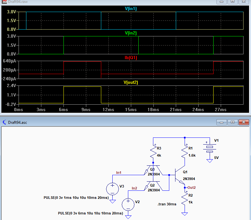The height and width of the screenshot is (220, 251).
Task: Select the V(in1) trace label
Action: (x=131, y=9)
